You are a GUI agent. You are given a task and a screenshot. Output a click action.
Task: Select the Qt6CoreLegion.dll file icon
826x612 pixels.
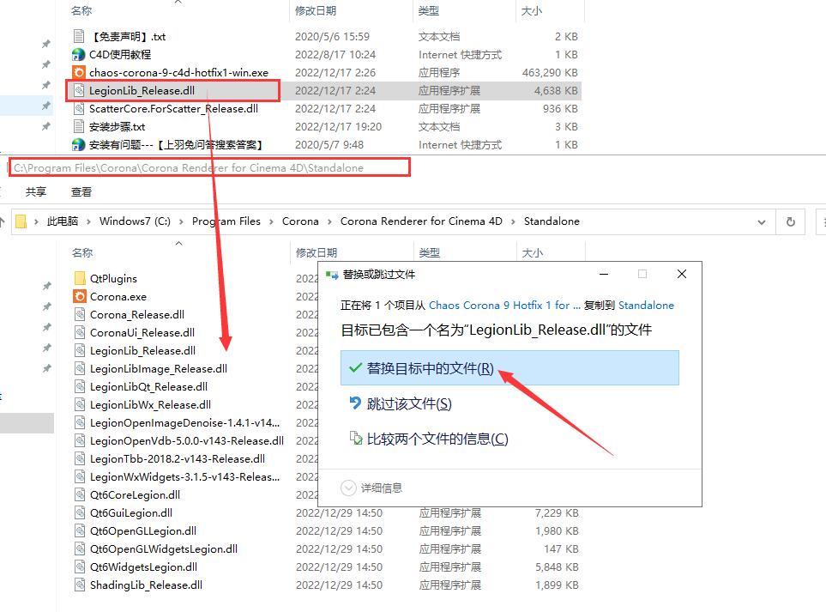(x=80, y=495)
